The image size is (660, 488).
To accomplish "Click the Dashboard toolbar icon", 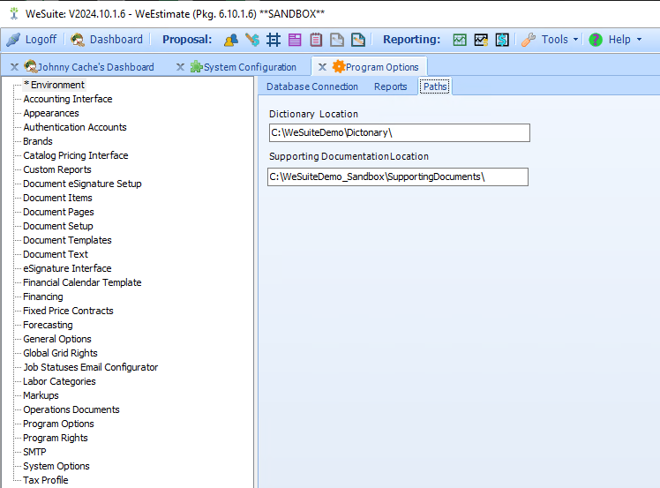I will (78, 40).
